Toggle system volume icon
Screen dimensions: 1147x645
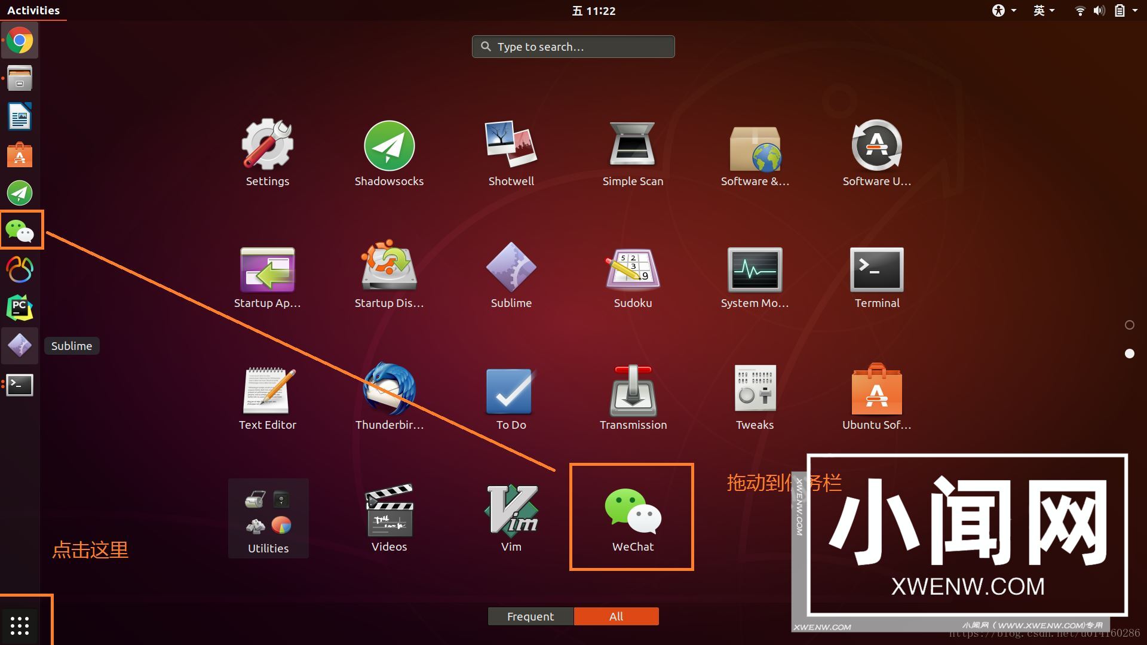pyautogui.click(x=1097, y=10)
